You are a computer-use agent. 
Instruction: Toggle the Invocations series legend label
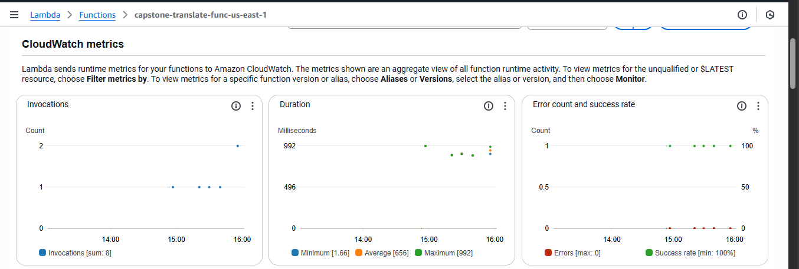[x=80, y=253]
